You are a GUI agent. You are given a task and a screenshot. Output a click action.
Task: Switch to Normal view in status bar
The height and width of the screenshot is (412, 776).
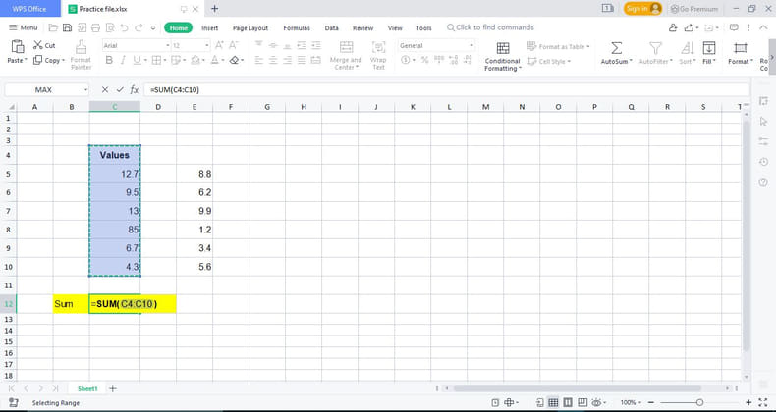553,402
